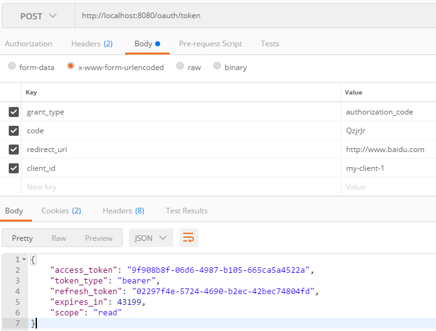The width and height of the screenshot is (436, 331).
Task: Select the raw body radio option
Action: (180, 67)
